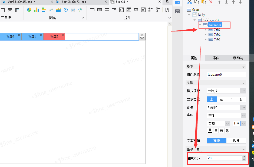254x167 pixels.
Task: Collapse the 坐标·尺寸 section
Action: (x=243, y=149)
